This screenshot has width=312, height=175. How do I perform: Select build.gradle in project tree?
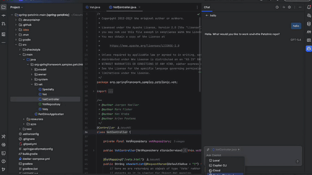coord(30,154)
